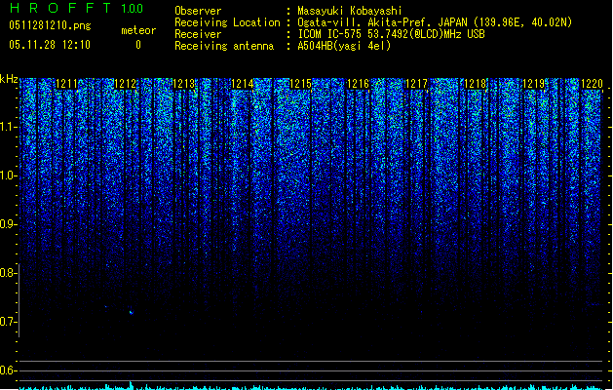Select the Ogata-vill. Akita-Pref. JAPAN location text
This screenshot has height=390, width=613.
(435, 22)
